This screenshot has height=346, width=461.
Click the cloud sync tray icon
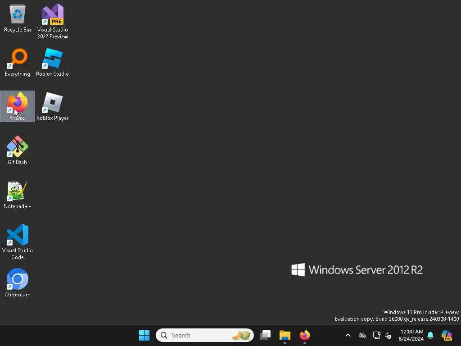pyautogui.click(x=362, y=335)
